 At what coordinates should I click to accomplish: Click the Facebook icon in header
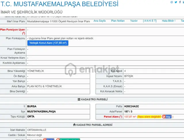[x=180, y=2]
